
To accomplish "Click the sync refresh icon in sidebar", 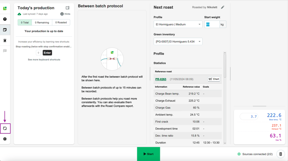I will click(5, 128).
